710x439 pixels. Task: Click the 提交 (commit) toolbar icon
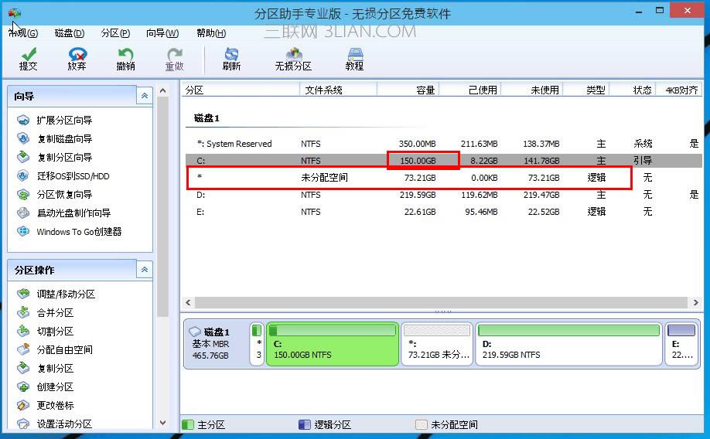click(28, 60)
